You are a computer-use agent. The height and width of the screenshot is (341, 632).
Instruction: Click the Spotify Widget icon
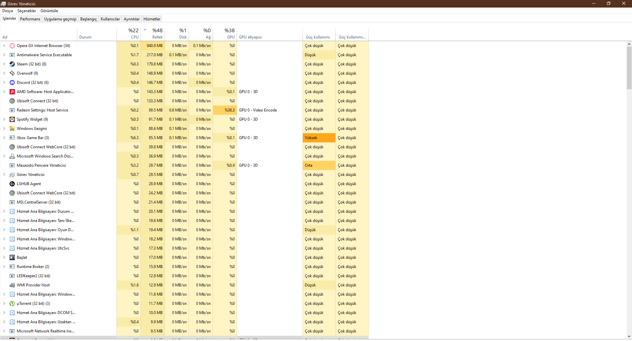[x=12, y=119]
